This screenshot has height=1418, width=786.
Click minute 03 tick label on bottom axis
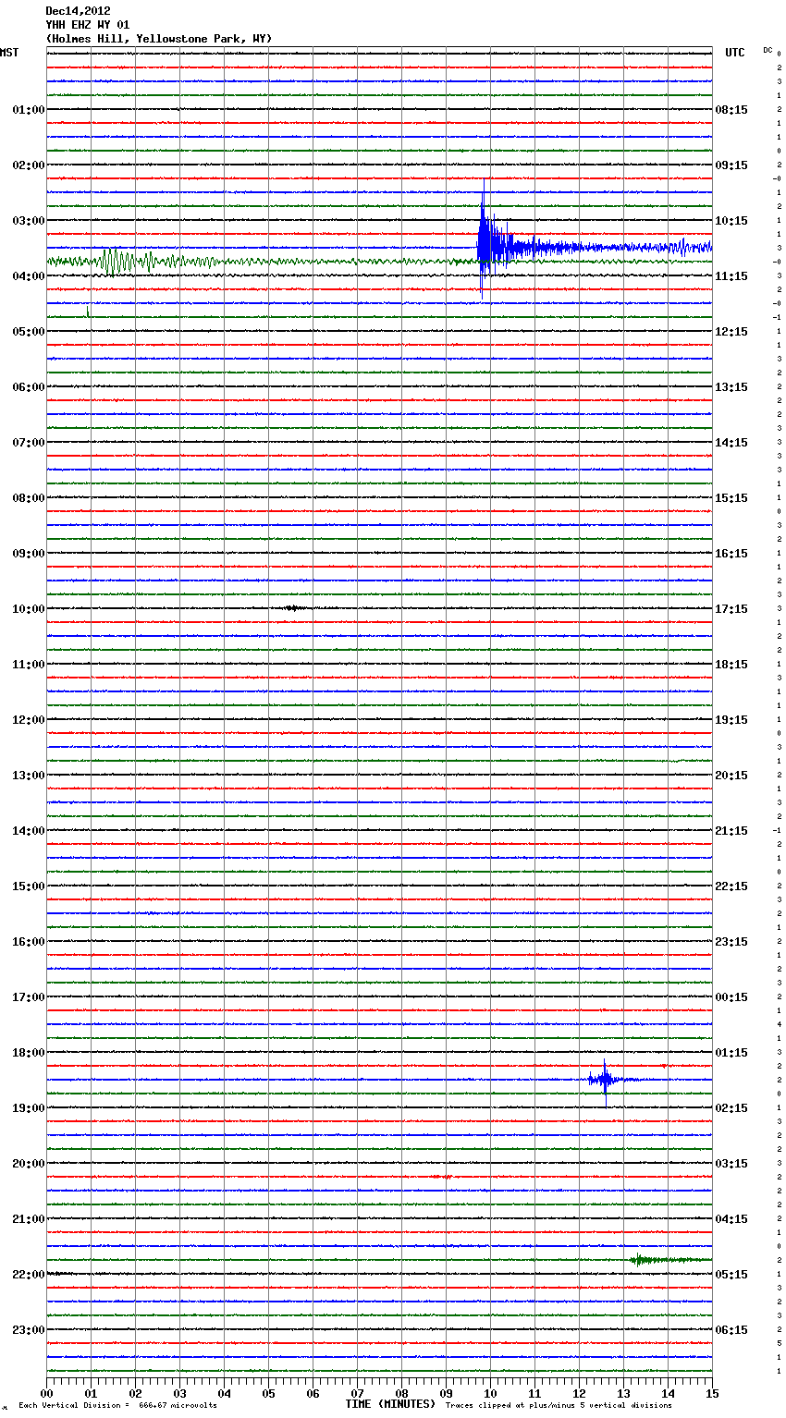[179, 1393]
